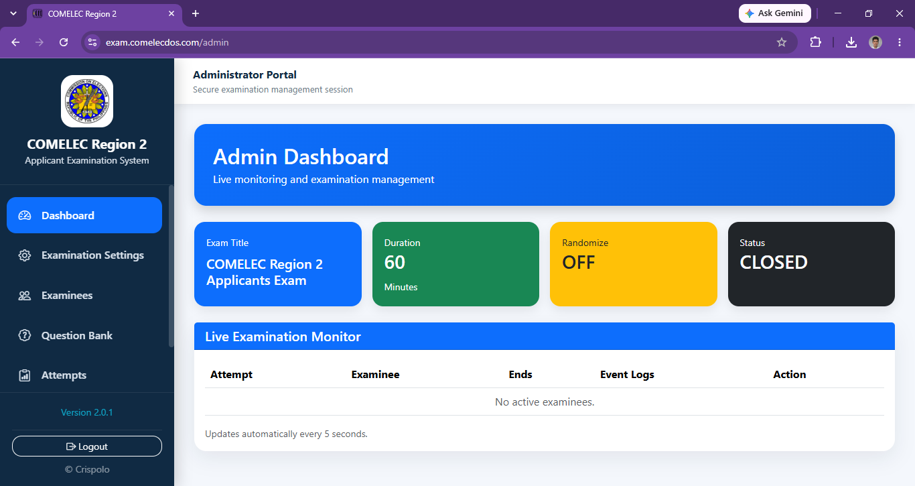The image size is (915, 486).
Task: Click the 'COMELEC Region 2' sidebar title
Action: click(87, 144)
